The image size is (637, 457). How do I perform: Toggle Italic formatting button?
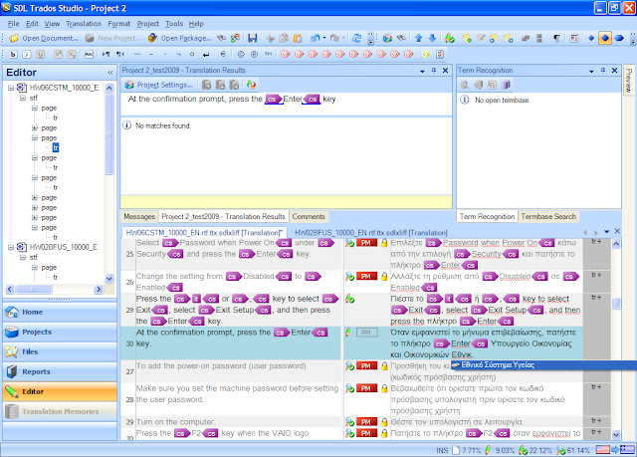27,54
